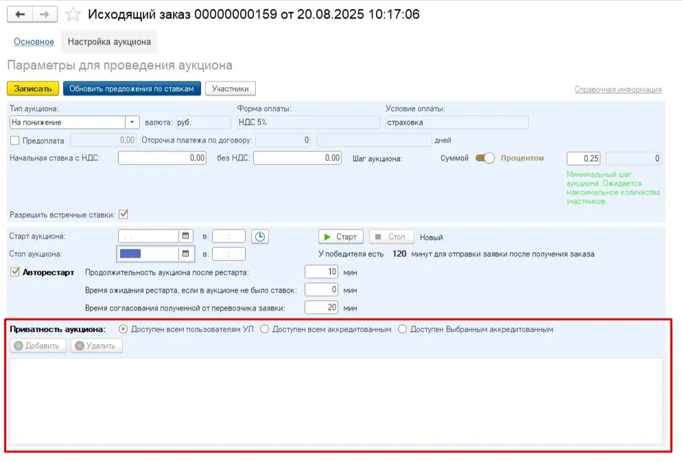Switch to the Основное tab
682x462 pixels.
pos(34,42)
